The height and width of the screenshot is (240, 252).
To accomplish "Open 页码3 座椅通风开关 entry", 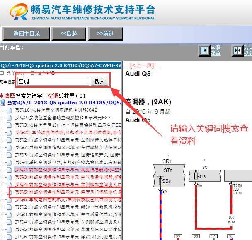I will (x=68, y=155).
